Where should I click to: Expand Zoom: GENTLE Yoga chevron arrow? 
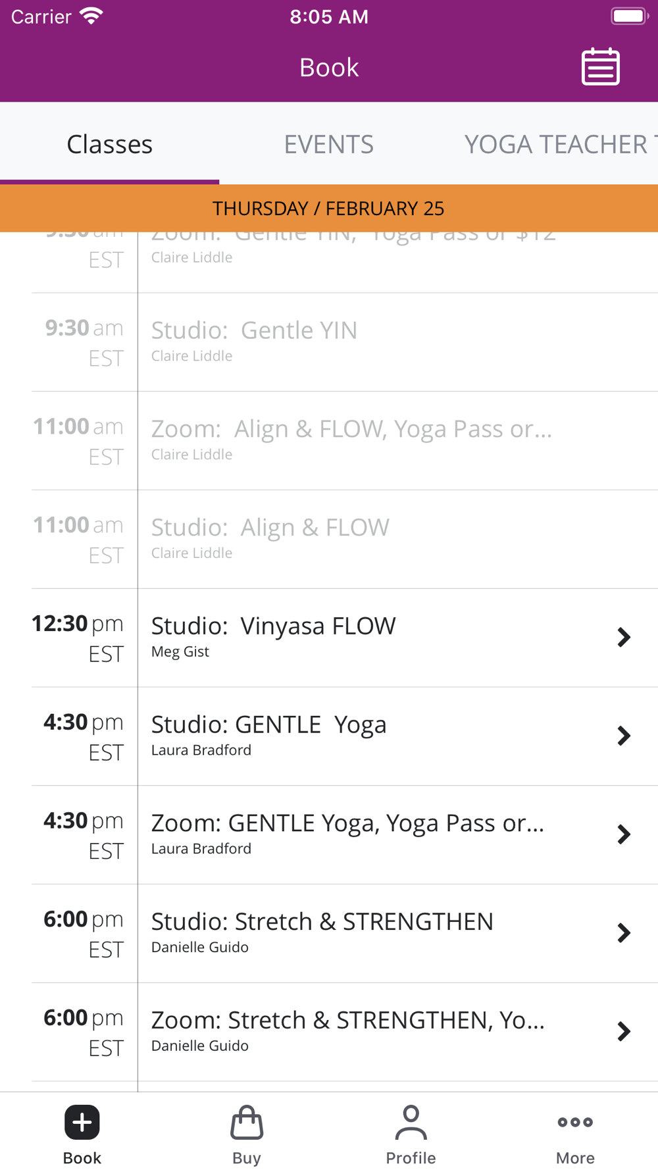click(x=624, y=834)
